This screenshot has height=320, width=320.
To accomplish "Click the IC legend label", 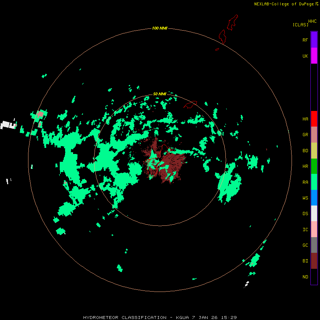I will tap(305, 230).
